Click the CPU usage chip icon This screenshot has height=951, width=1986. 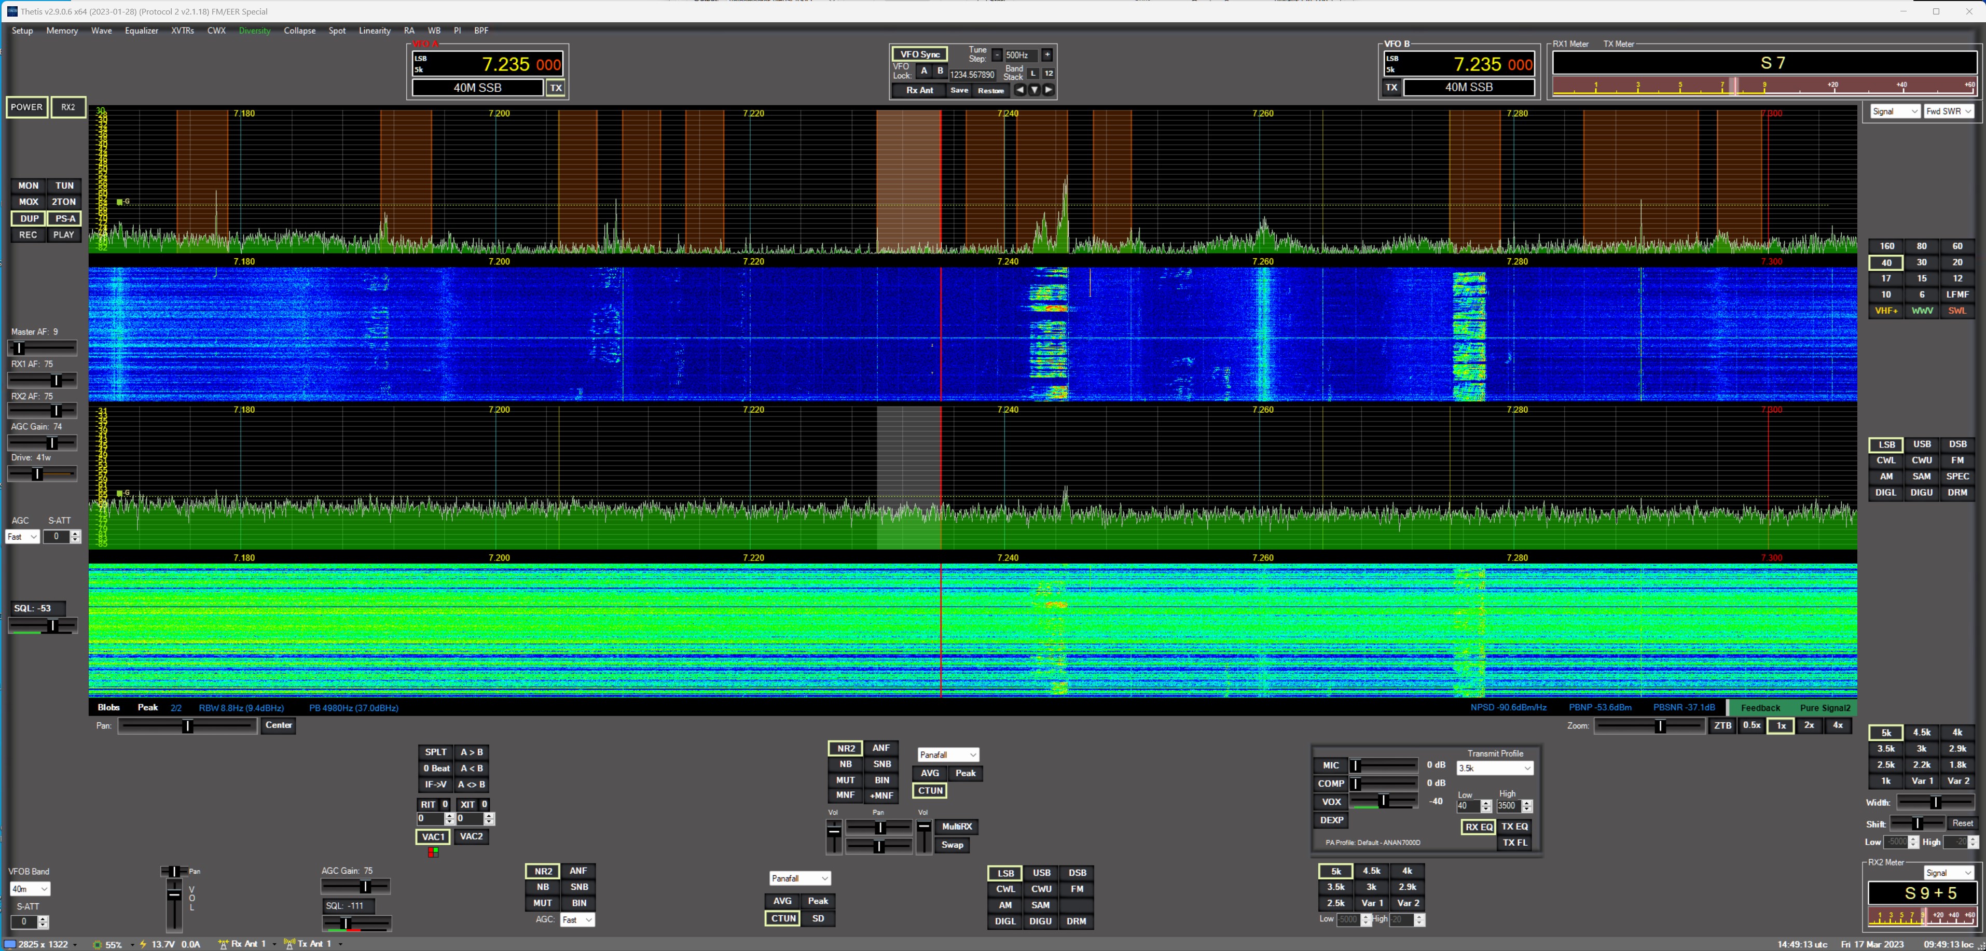(x=97, y=944)
